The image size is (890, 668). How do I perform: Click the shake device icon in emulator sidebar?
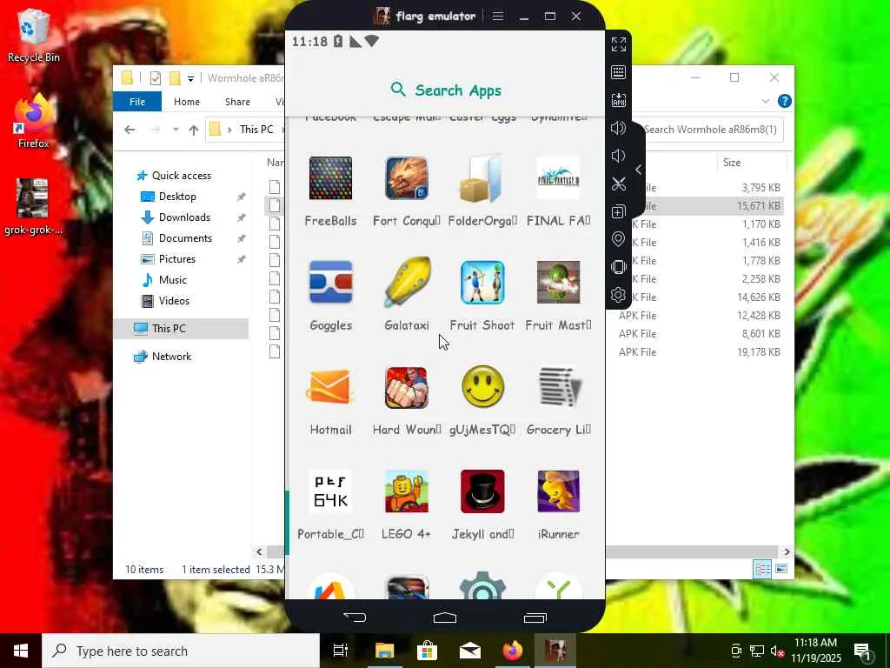tap(618, 267)
